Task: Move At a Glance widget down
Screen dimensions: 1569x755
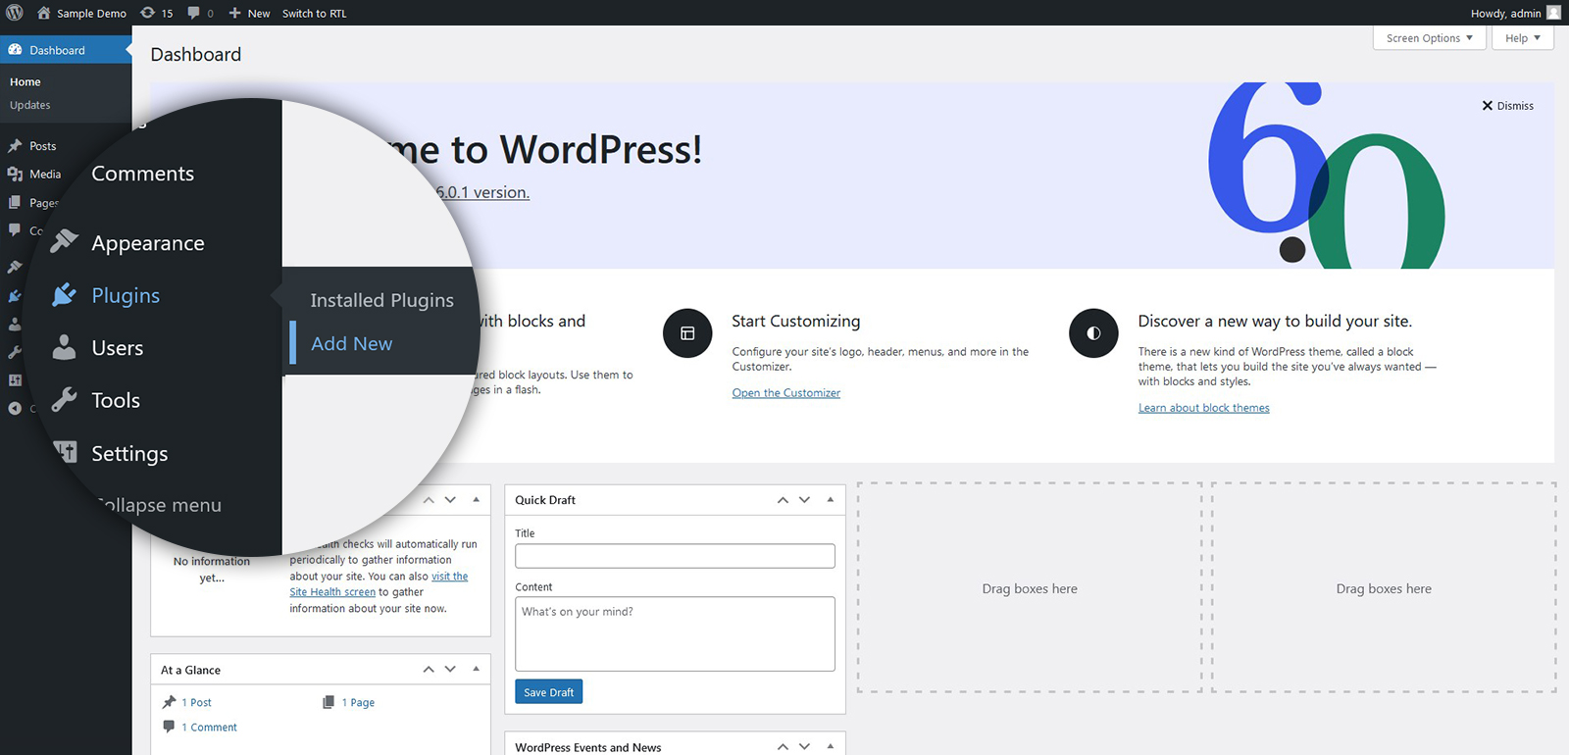Action: [450, 670]
